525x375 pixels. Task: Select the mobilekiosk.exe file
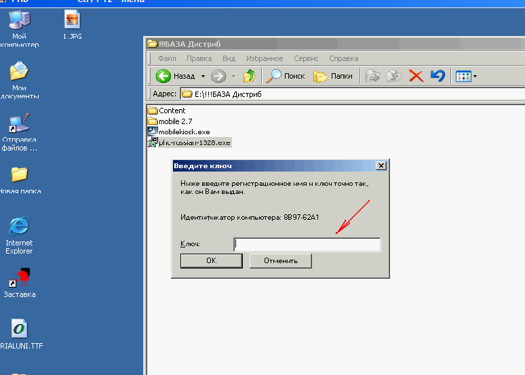pos(179,132)
